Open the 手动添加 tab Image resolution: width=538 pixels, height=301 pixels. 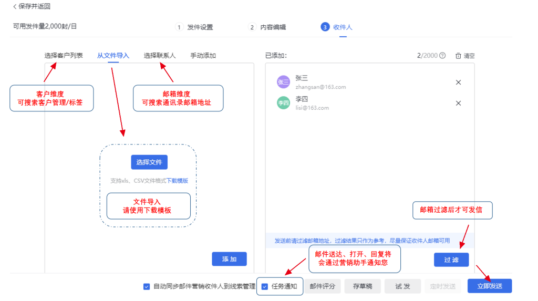click(x=203, y=56)
